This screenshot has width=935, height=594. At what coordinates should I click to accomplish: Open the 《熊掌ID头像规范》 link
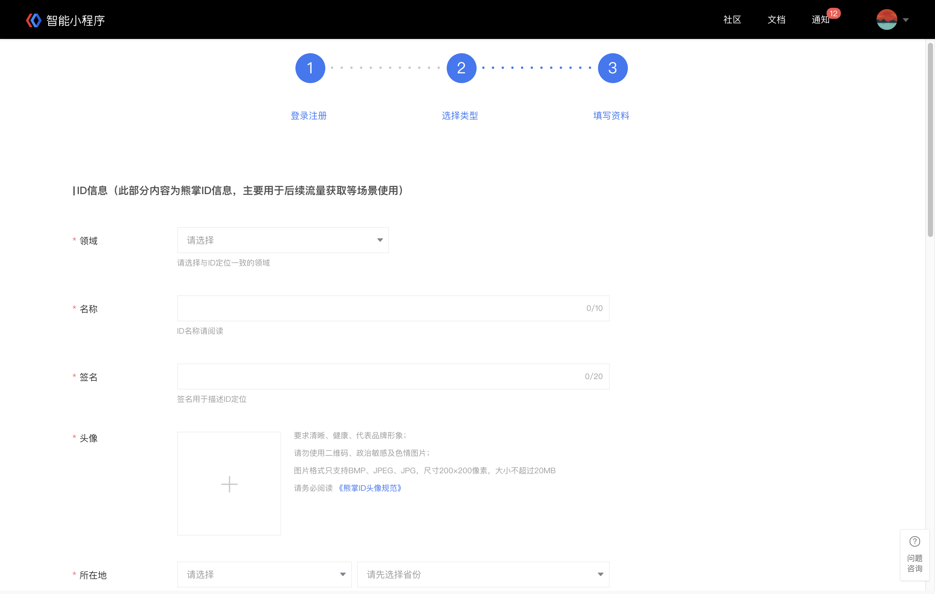tap(370, 488)
